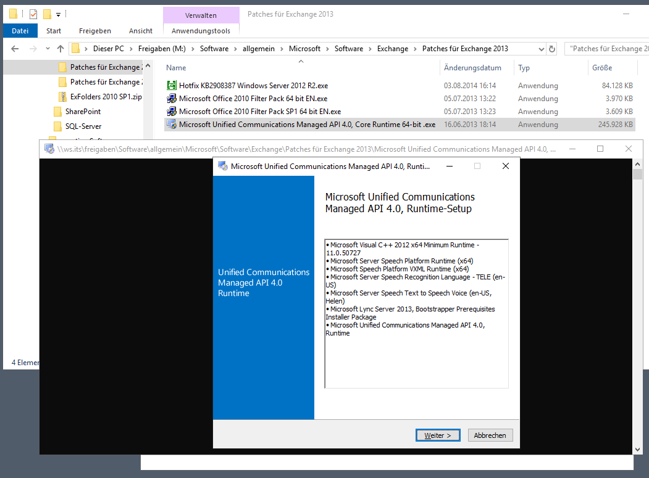
Task: Open the quick access toolbar customize dropdown
Action: 59,14
